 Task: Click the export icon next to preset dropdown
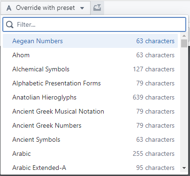(97, 8)
